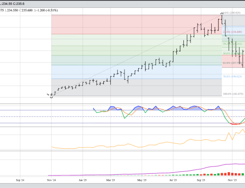Click the Sep '25 date axis label

click(201, 180)
